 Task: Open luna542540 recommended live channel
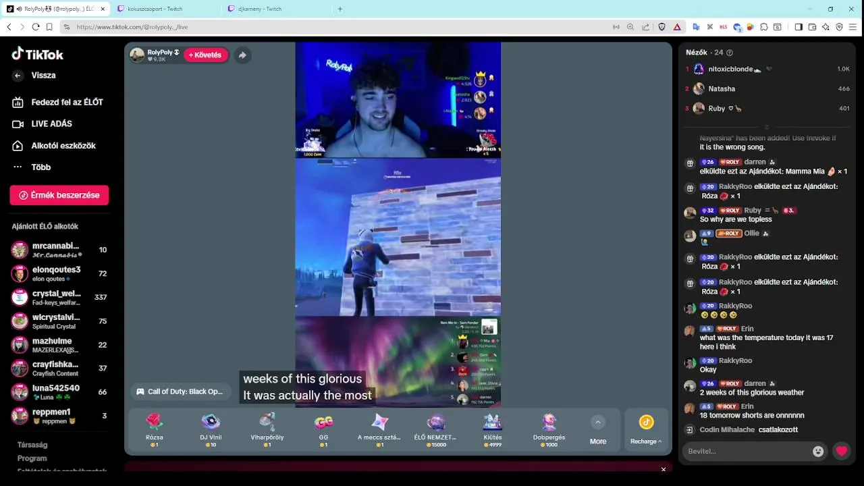(x=59, y=392)
